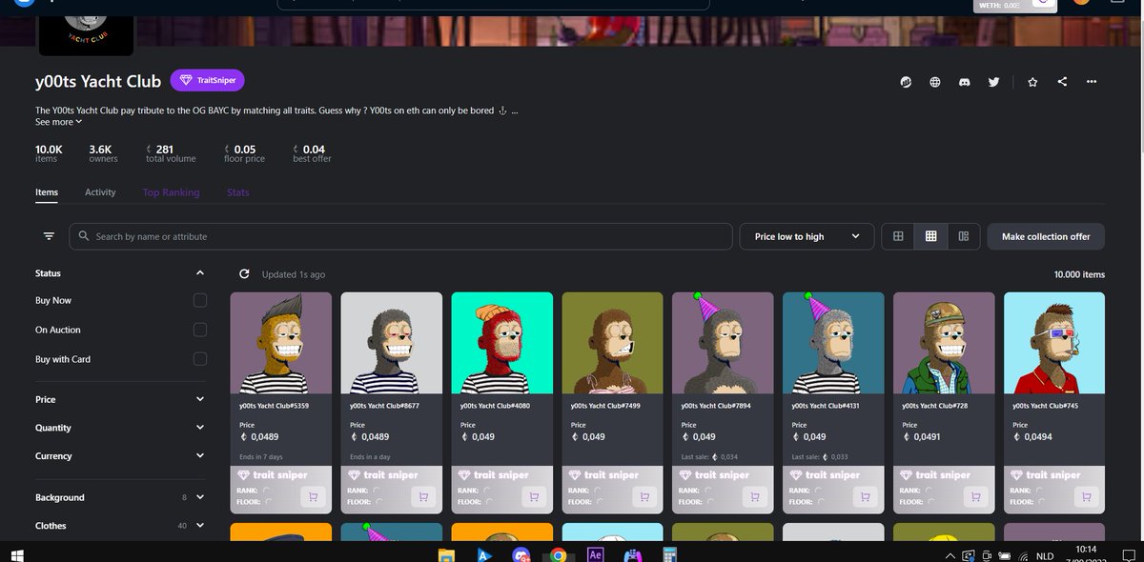Open Windows Start menu
Viewport: 1144px width, 562px height.
point(17,553)
